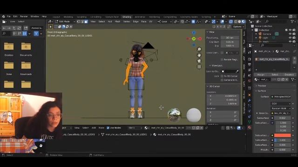Toggle Render Region checkbox

(222, 60)
